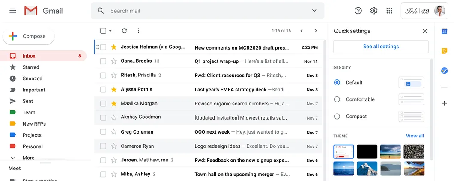
Task: Click in the Search mail field
Action: coord(208,11)
